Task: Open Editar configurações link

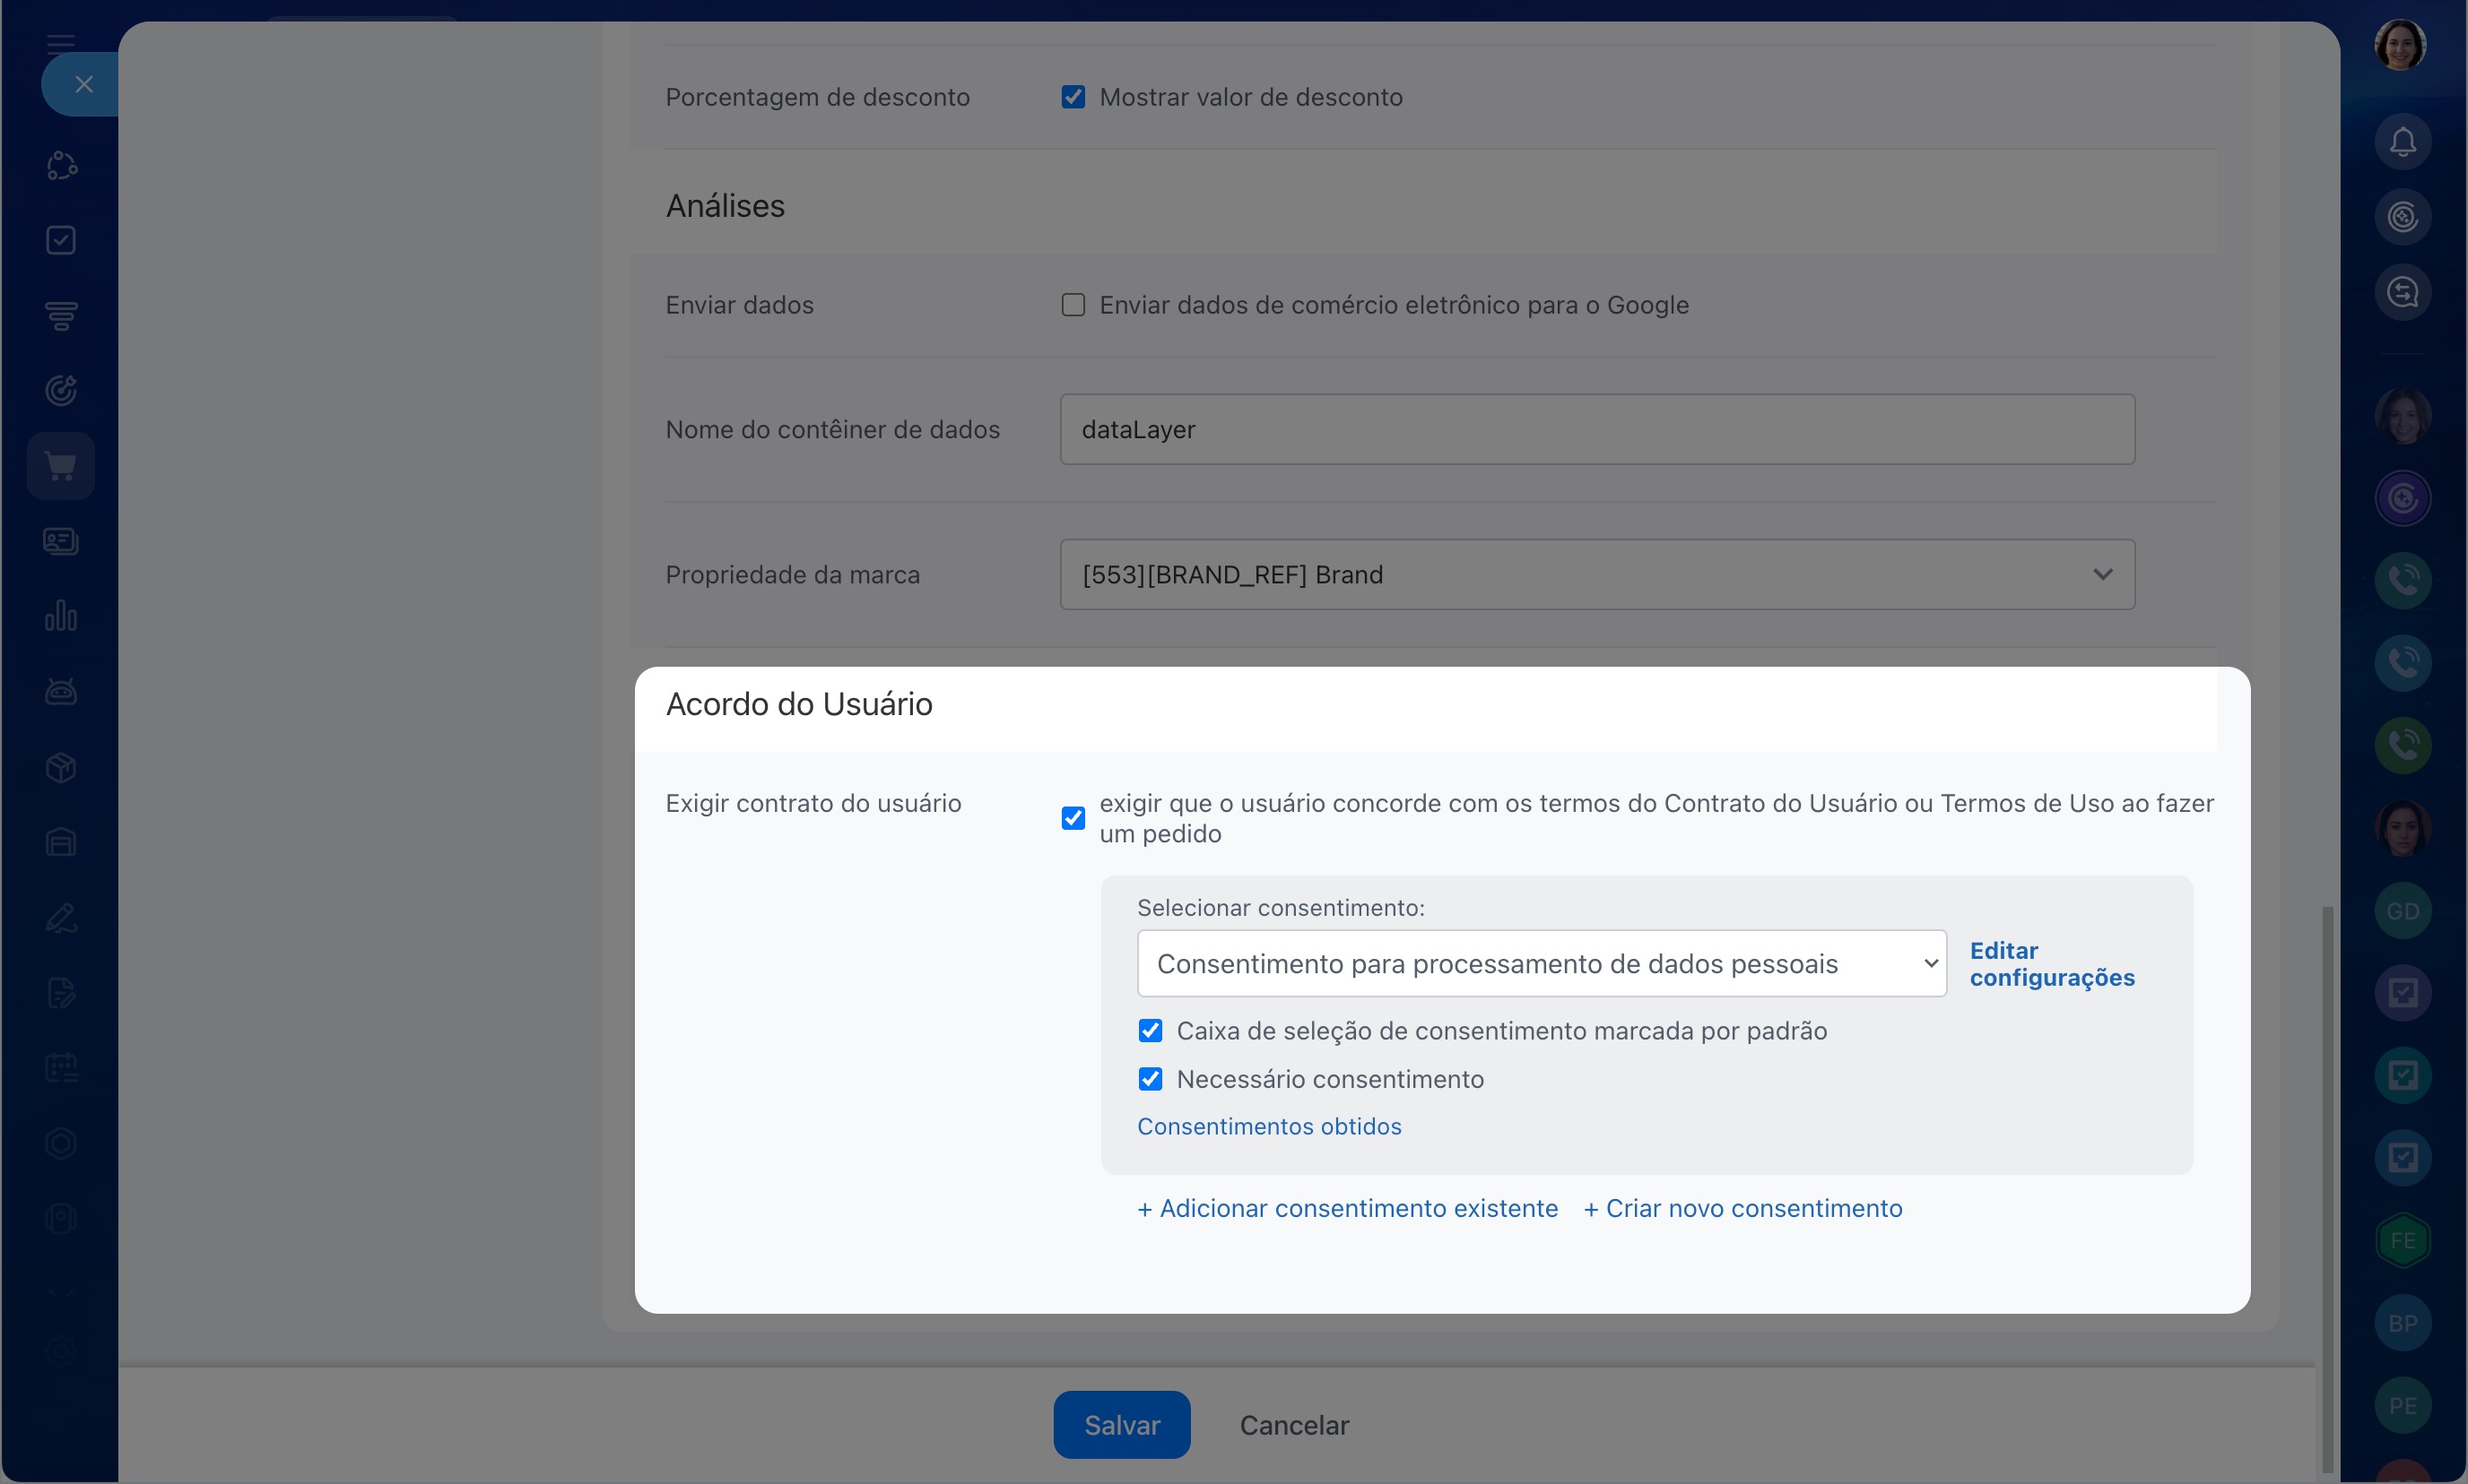Action: pos(2051,964)
